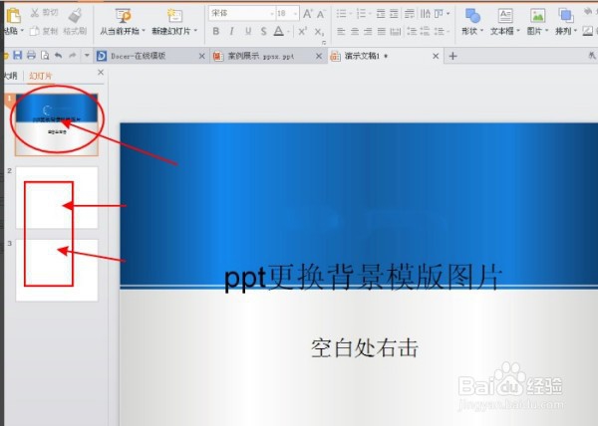Click the Print icon in quick access toolbar

(x=31, y=56)
